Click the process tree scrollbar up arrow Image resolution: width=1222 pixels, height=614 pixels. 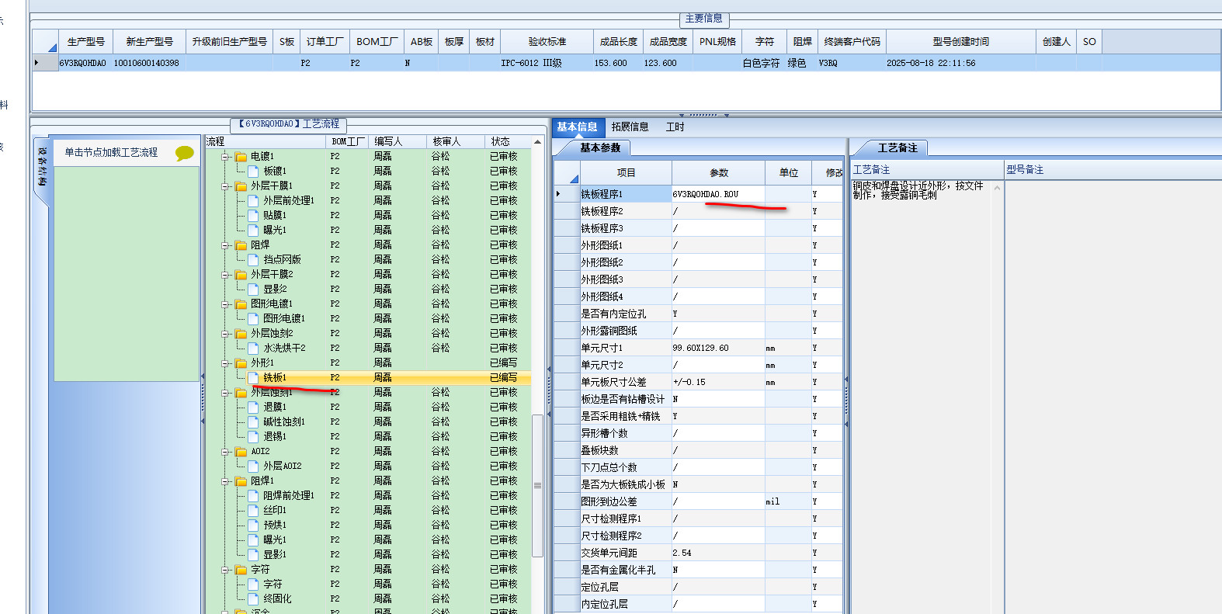click(x=537, y=141)
